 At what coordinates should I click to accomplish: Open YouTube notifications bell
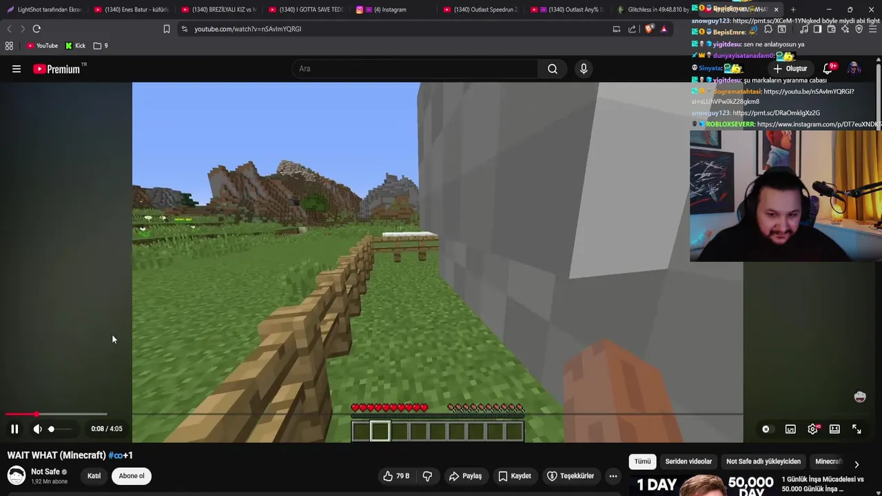click(x=828, y=68)
